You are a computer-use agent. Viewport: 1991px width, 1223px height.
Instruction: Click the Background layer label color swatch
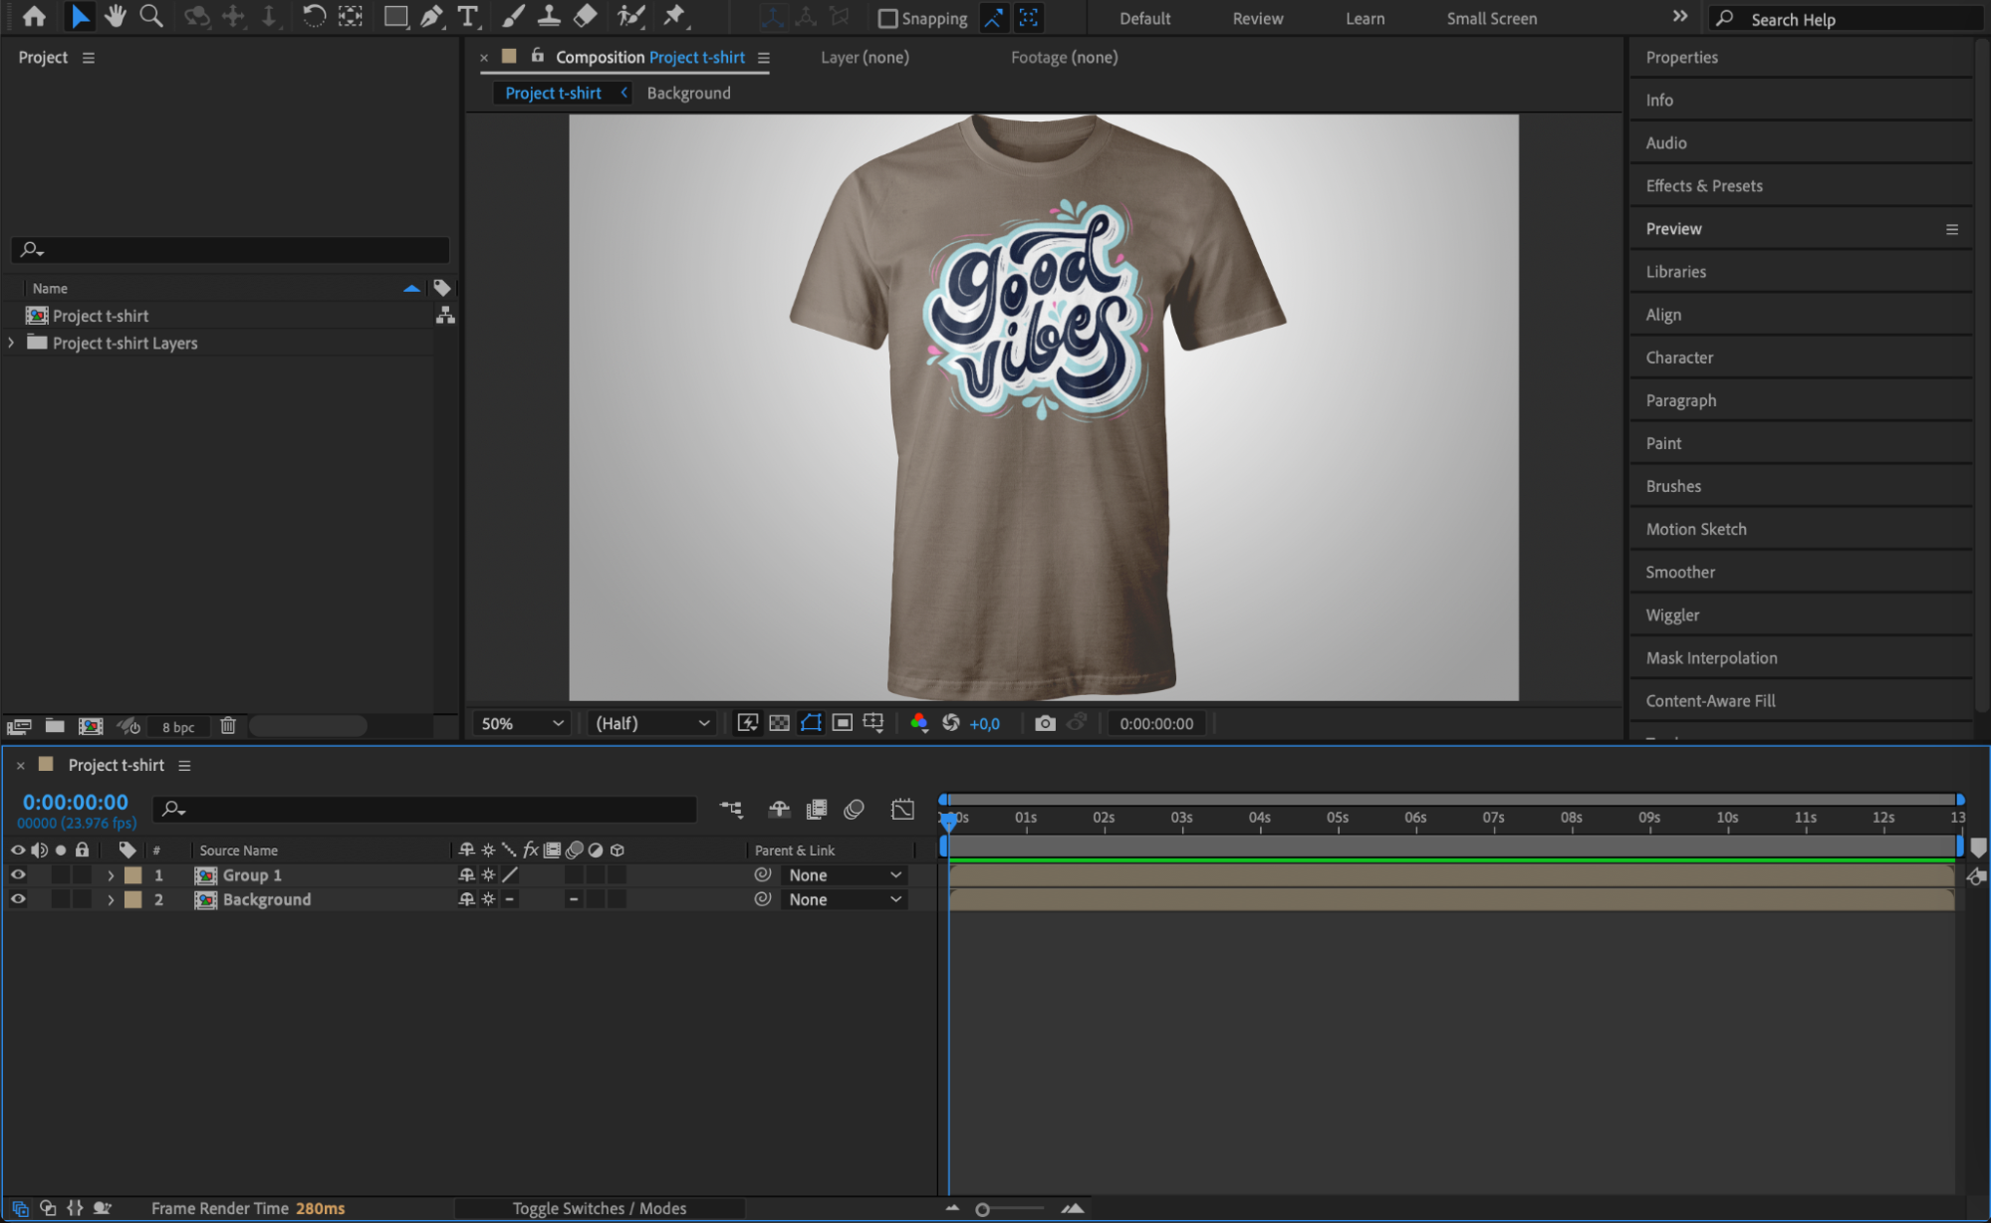coord(132,899)
